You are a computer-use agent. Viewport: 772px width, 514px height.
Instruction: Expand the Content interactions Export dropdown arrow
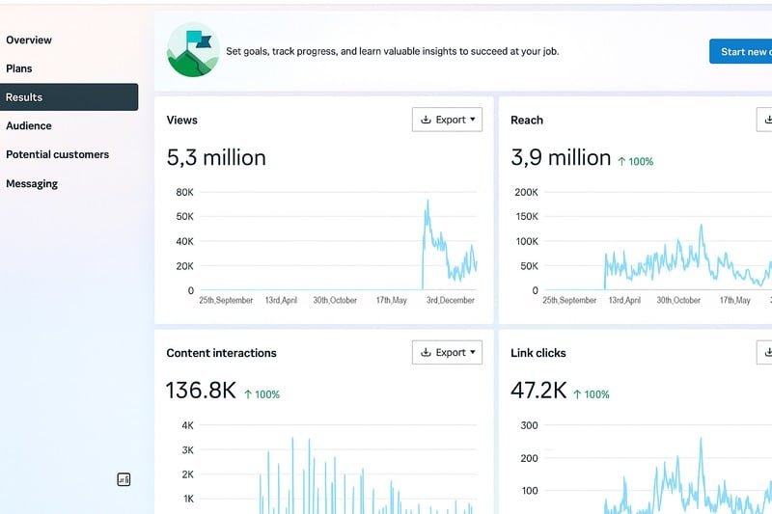pyautogui.click(x=473, y=353)
